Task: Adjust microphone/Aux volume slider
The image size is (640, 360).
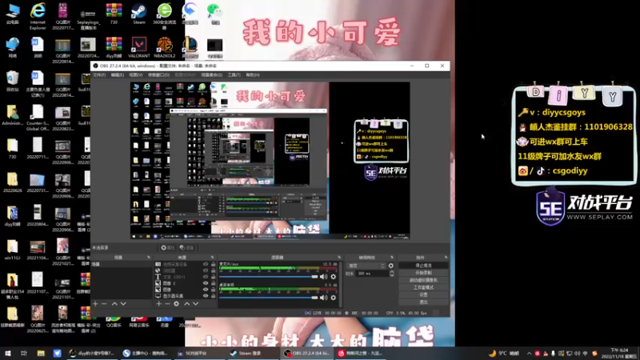Action: (x=269, y=277)
